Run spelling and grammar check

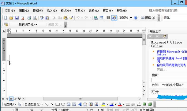pos(42,18)
